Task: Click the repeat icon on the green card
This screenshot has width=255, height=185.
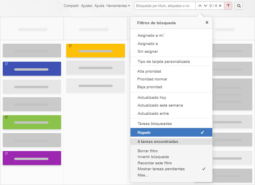Action: 6,117
